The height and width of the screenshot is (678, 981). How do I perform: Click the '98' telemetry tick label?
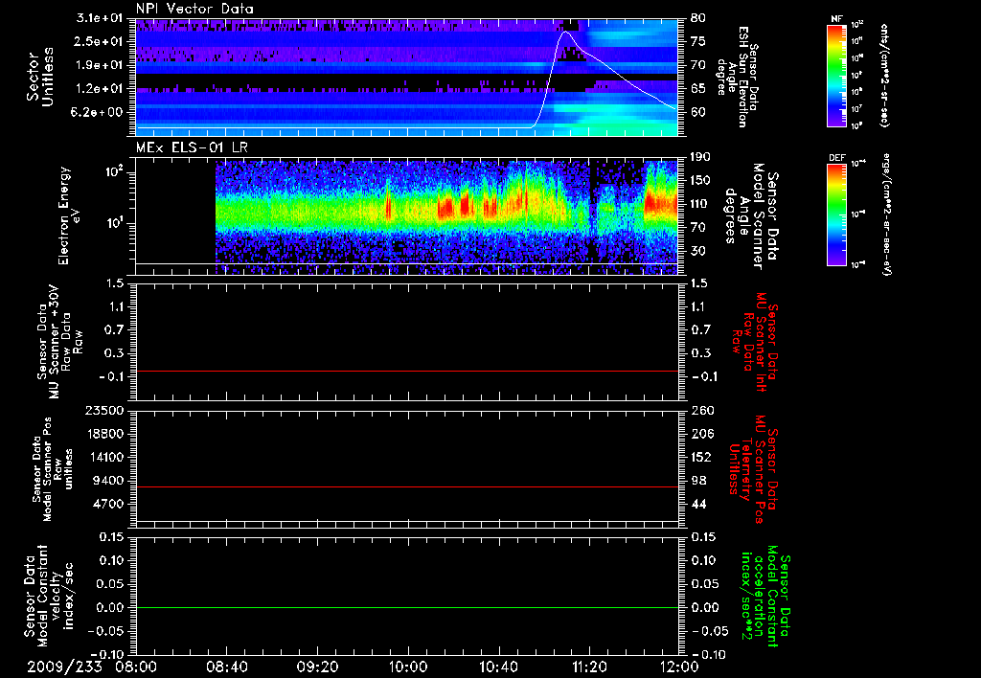[698, 481]
